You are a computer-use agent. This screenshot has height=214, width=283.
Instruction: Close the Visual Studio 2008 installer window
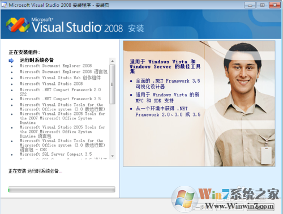coord(275,5)
